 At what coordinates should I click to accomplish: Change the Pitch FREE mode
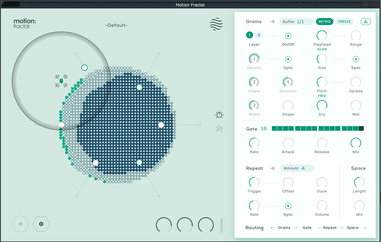click(x=322, y=96)
